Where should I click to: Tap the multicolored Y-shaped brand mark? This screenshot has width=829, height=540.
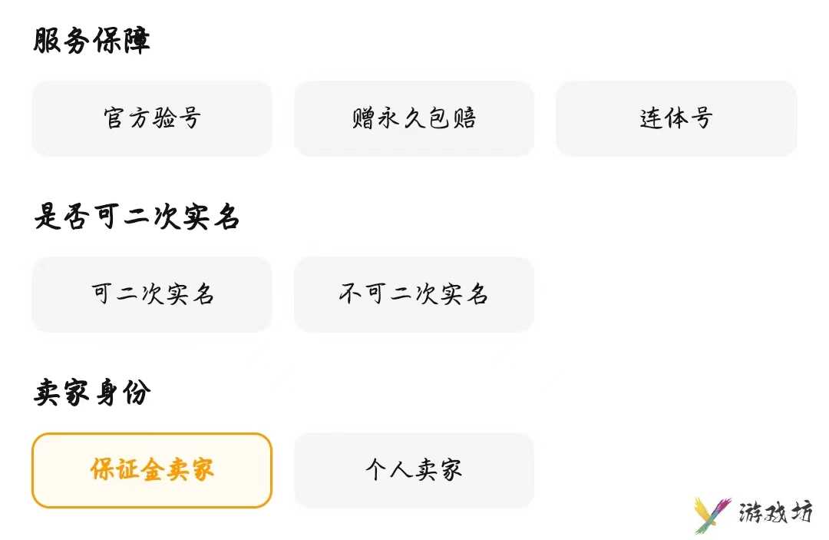click(x=712, y=515)
